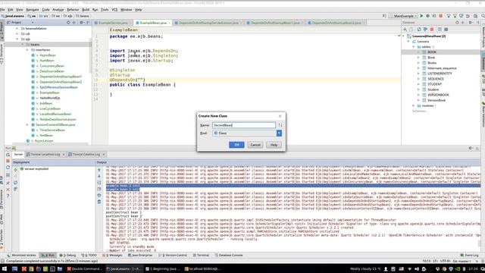Click OK in Create New Class dialog
Viewport: 485px width, 273px height.
(236, 145)
